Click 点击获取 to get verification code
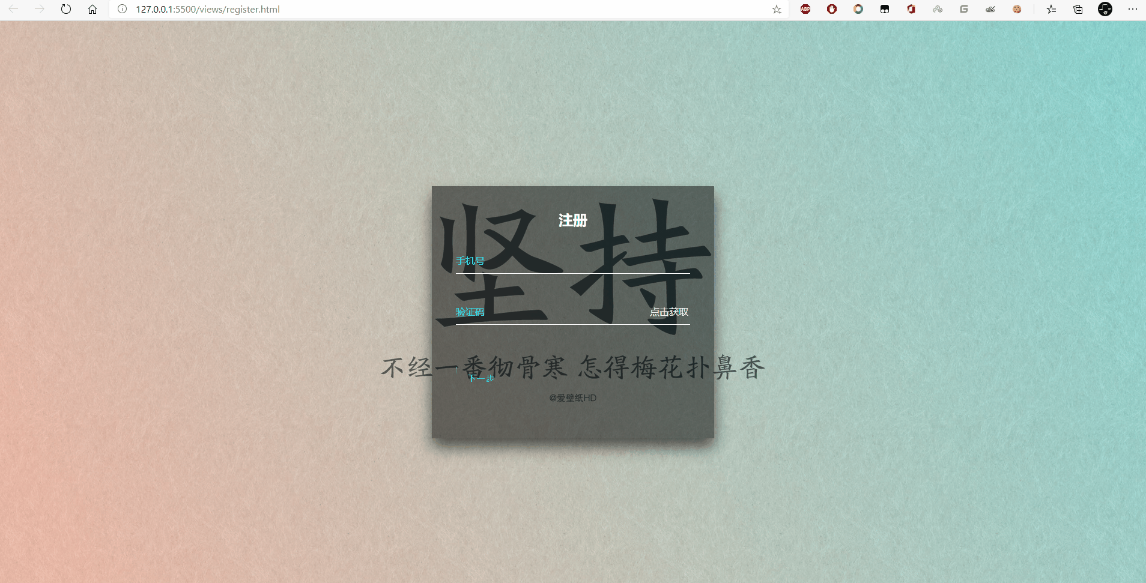Viewport: 1146px width, 583px height. pos(668,312)
